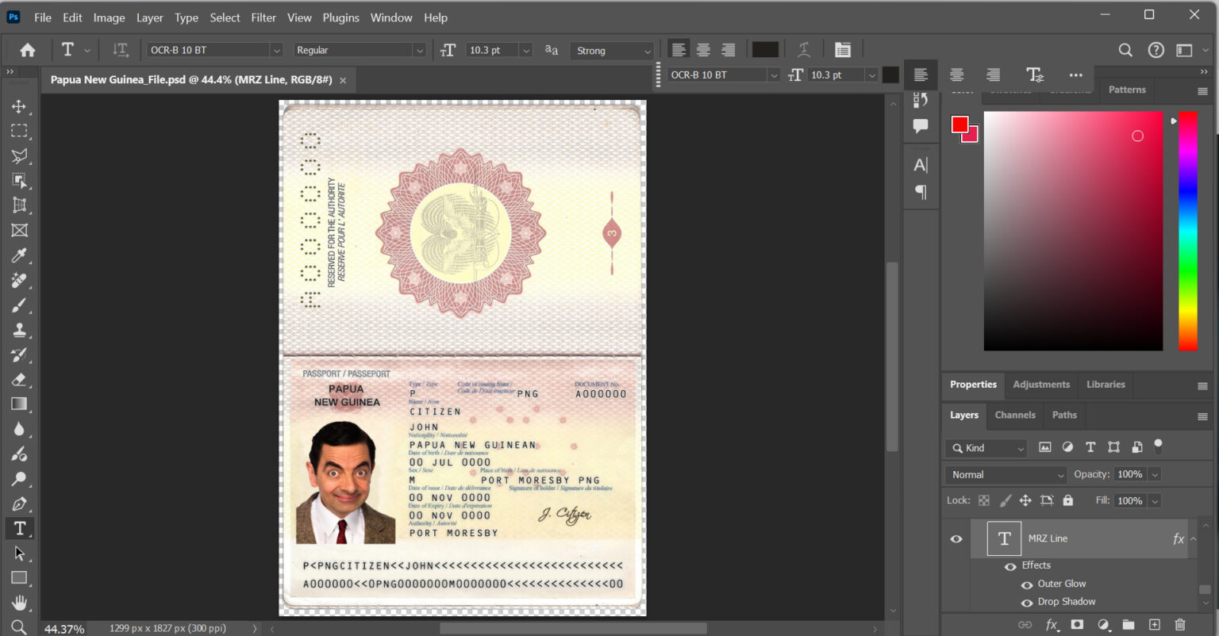
Task: Select the Crop tool
Action: click(x=19, y=205)
